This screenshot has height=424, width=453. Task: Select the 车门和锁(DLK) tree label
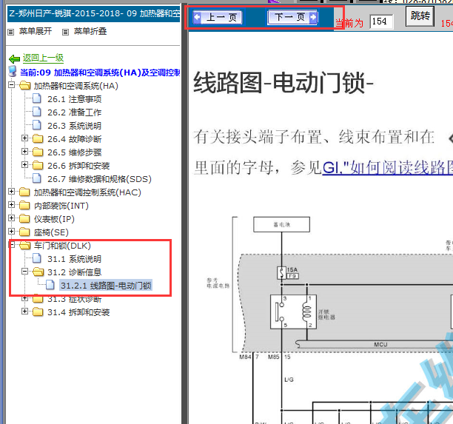tap(62, 246)
